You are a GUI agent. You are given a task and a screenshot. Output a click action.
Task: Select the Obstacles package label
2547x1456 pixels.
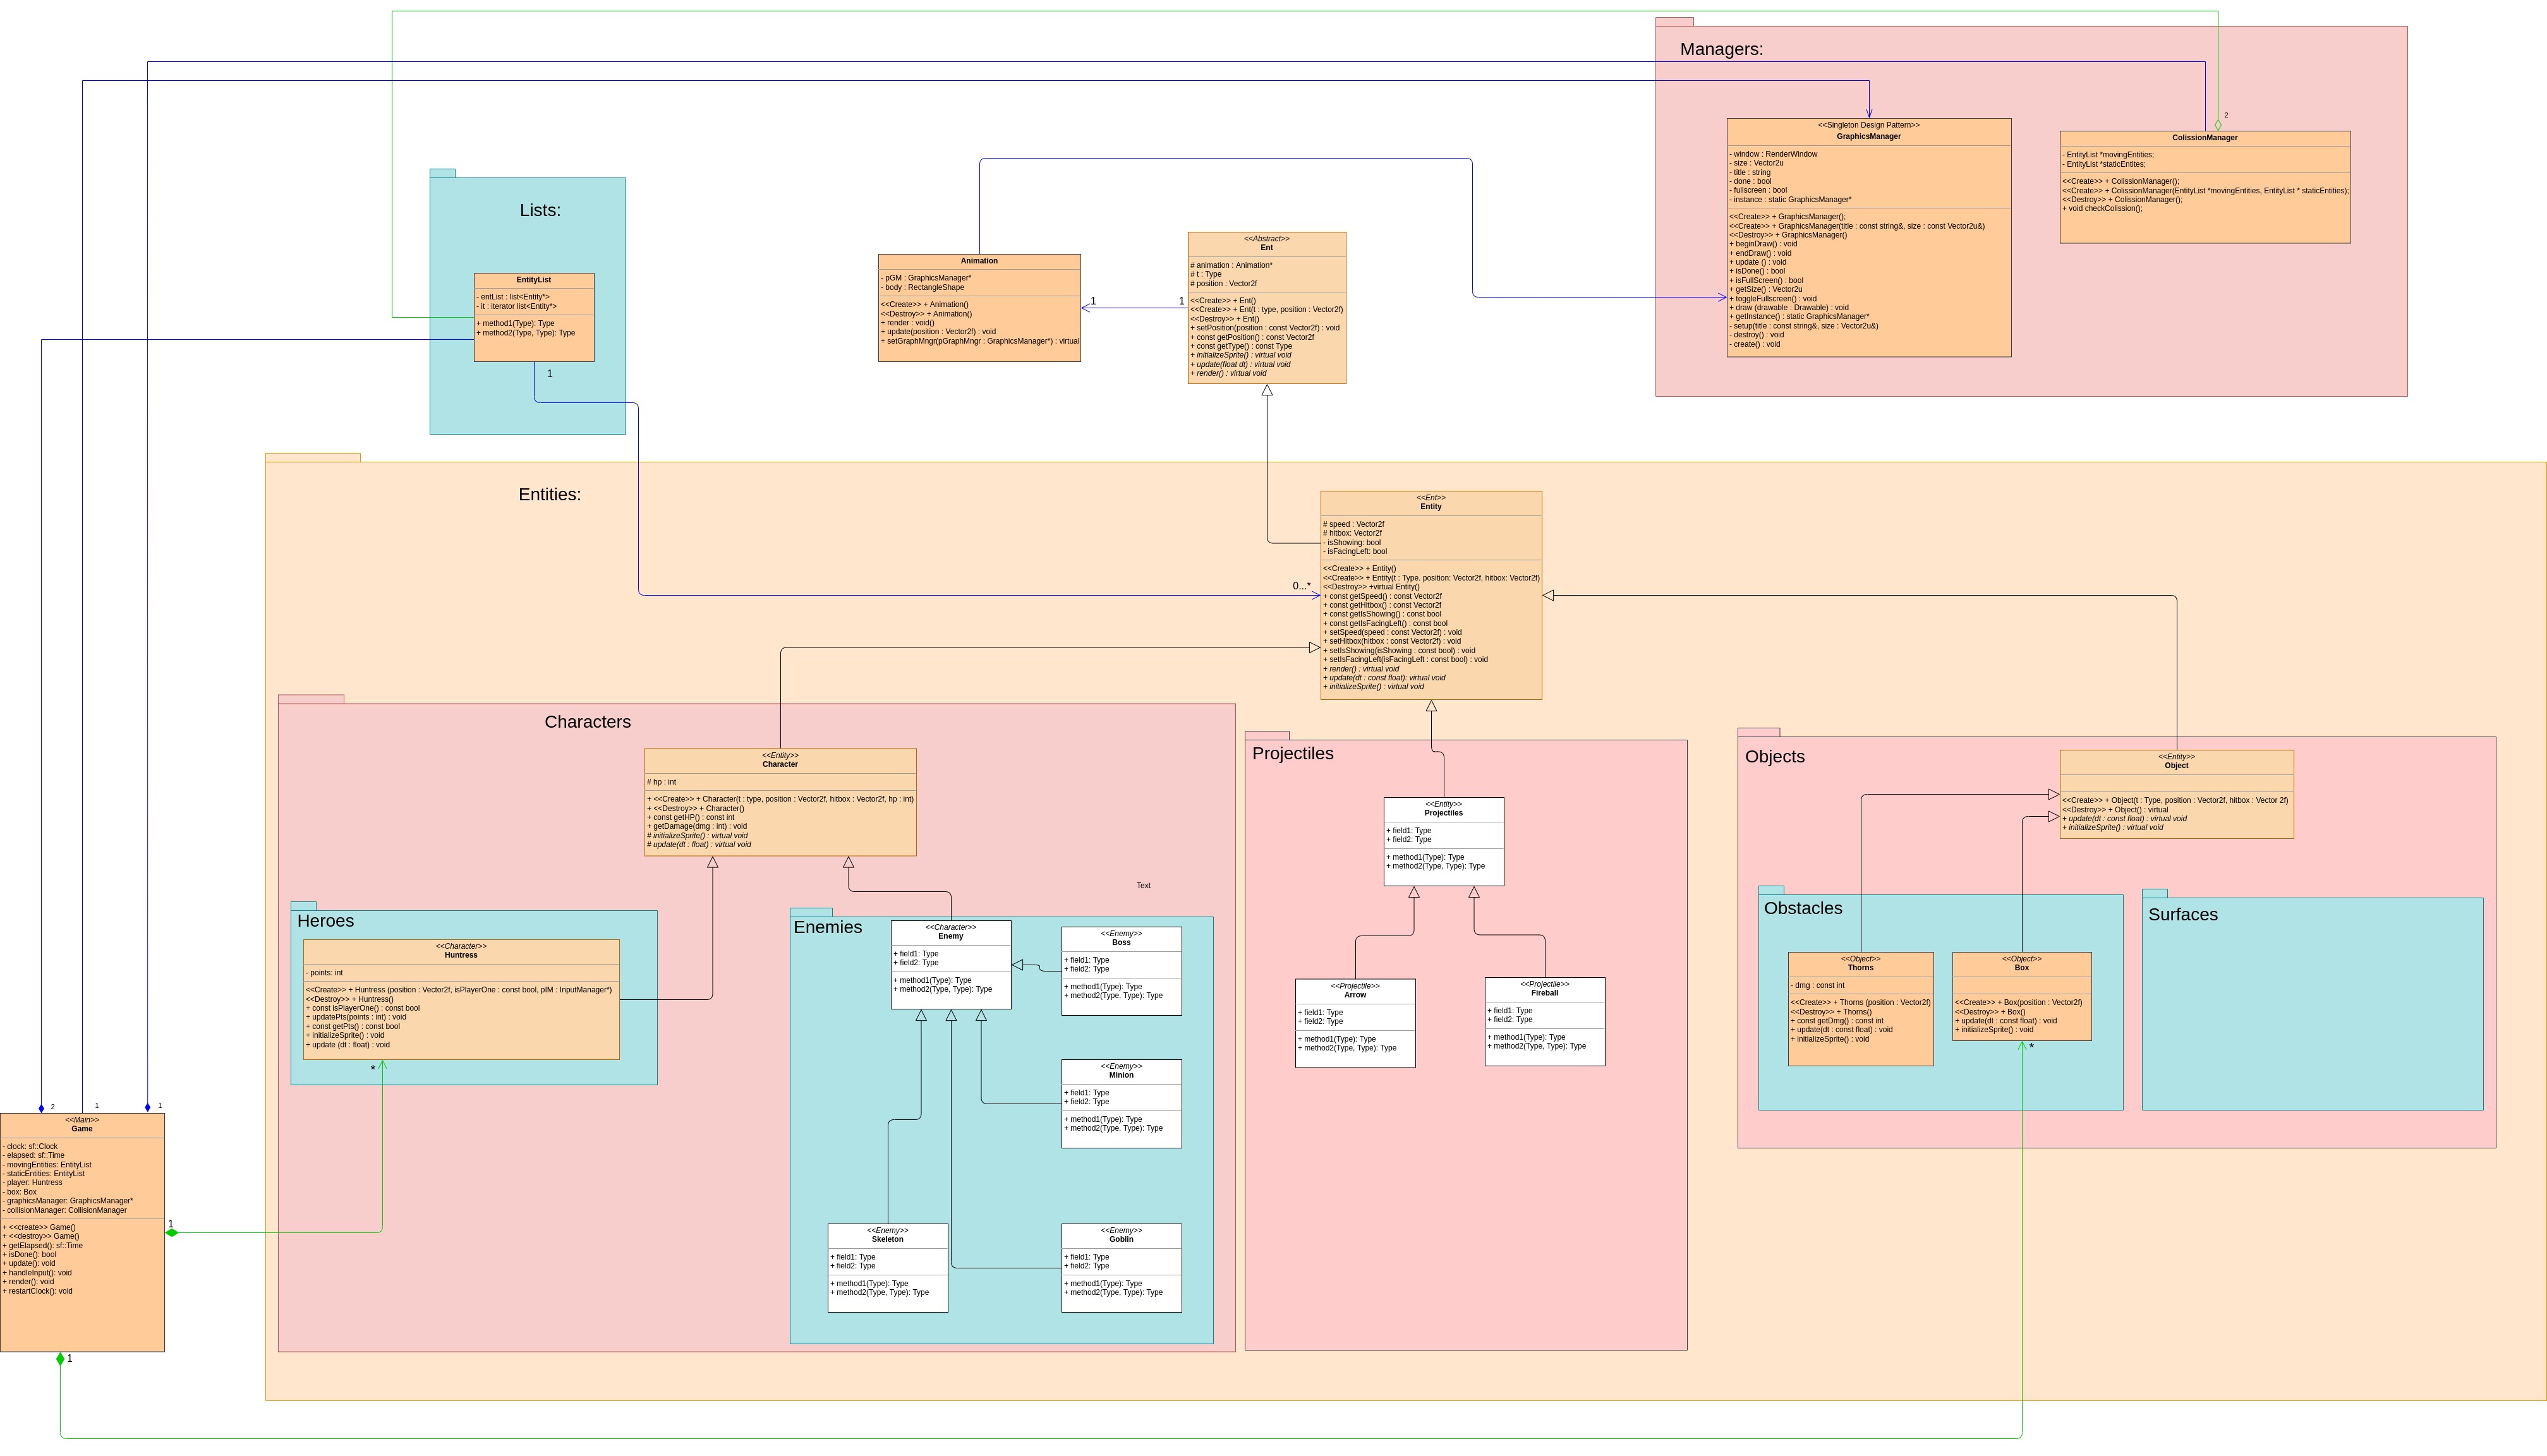point(1802,908)
